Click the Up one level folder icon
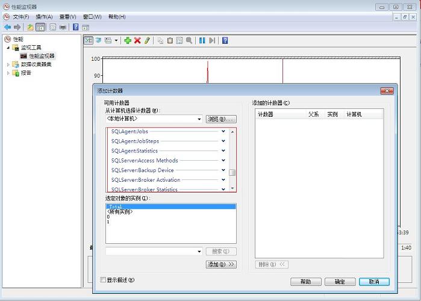 tap(30, 27)
